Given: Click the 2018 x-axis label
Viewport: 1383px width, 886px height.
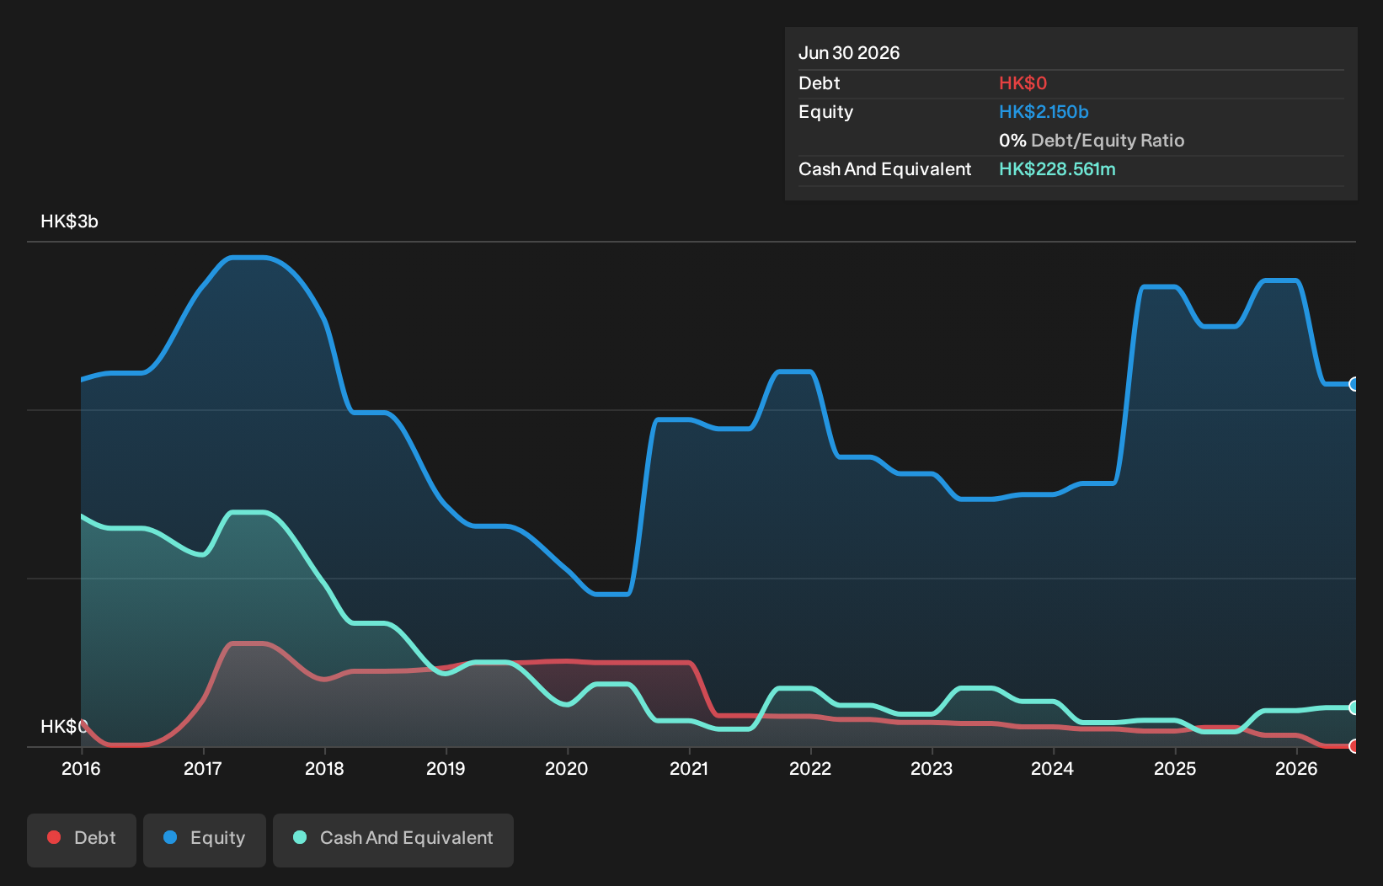Looking at the screenshot, I should [324, 768].
